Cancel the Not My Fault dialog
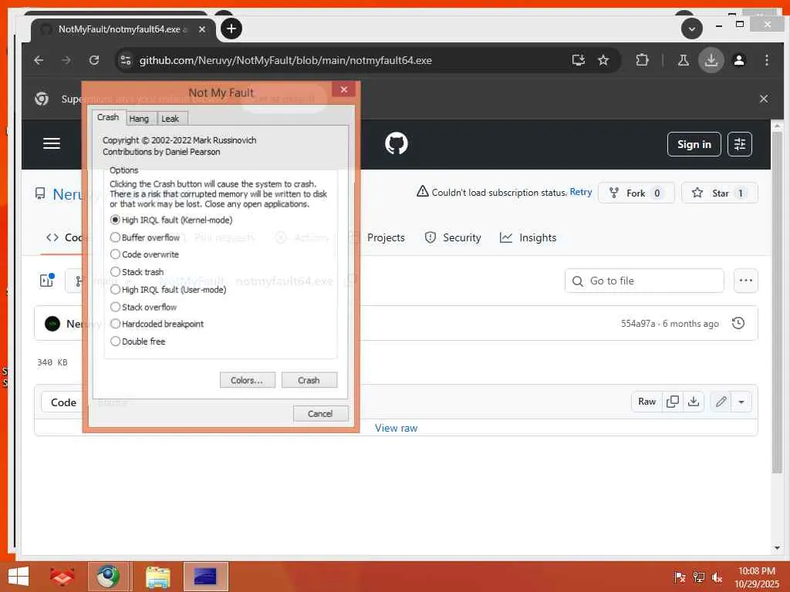The width and height of the screenshot is (790, 592). pyautogui.click(x=320, y=413)
